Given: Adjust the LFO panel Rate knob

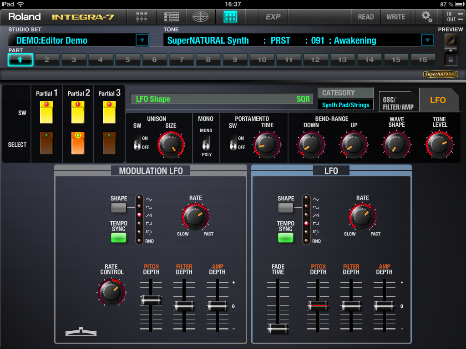Looking at the screenshot, I should (362, 217).
